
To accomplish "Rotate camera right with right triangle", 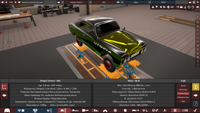I will coord(164,7).
